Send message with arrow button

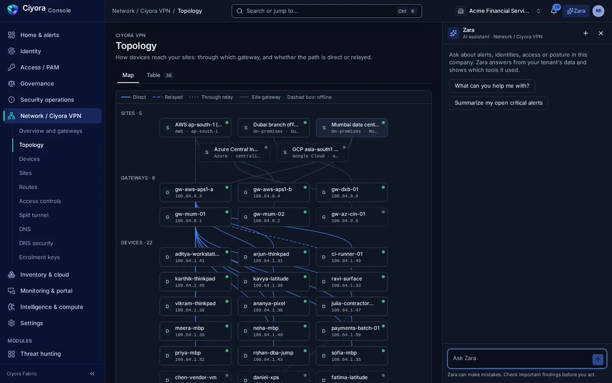coord(598,360)
